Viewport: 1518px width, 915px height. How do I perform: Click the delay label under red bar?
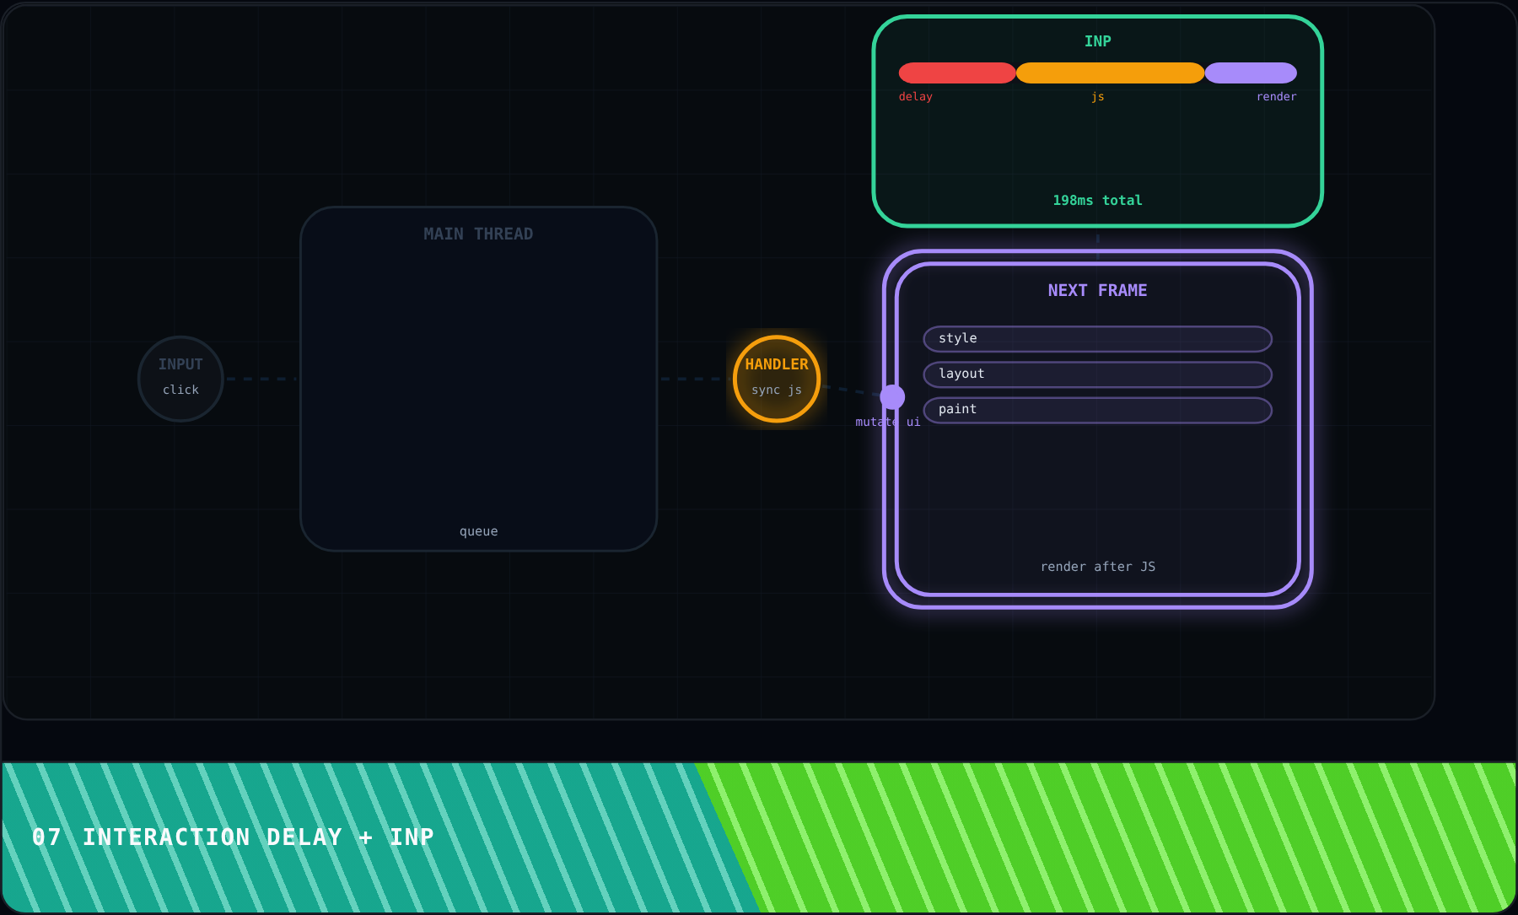click(915, 97)
